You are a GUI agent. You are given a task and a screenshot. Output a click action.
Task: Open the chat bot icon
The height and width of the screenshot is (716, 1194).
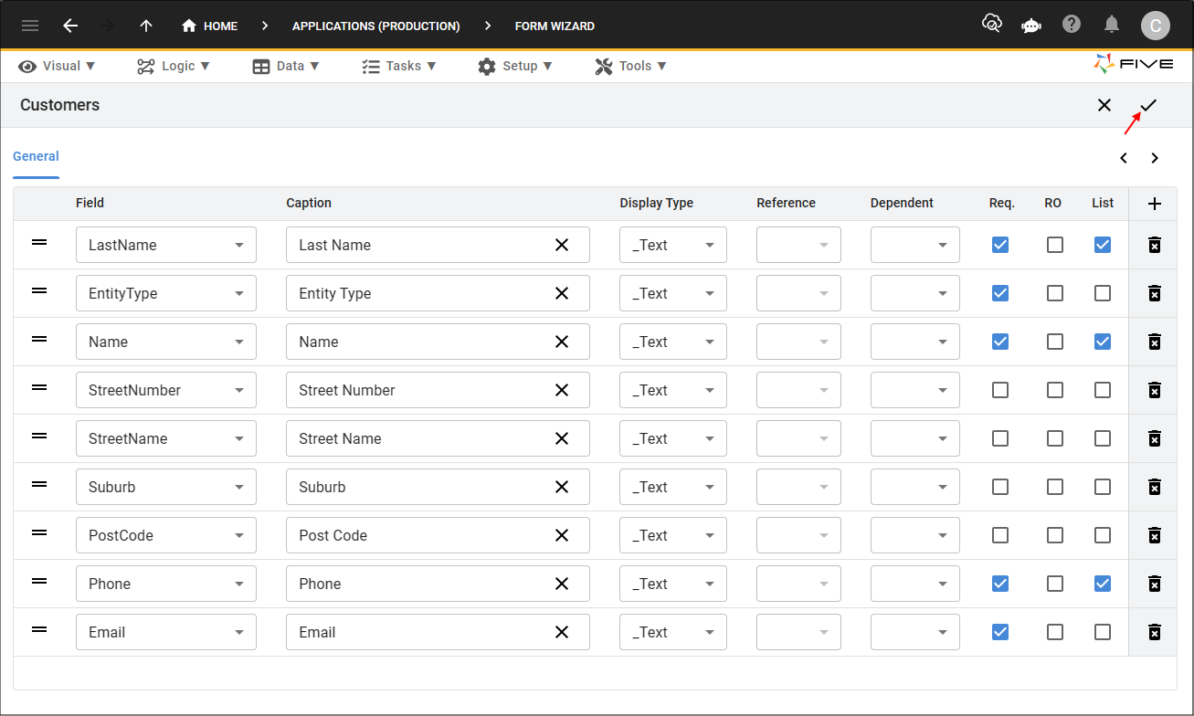pyautogui.click(x=1031, y=26)
